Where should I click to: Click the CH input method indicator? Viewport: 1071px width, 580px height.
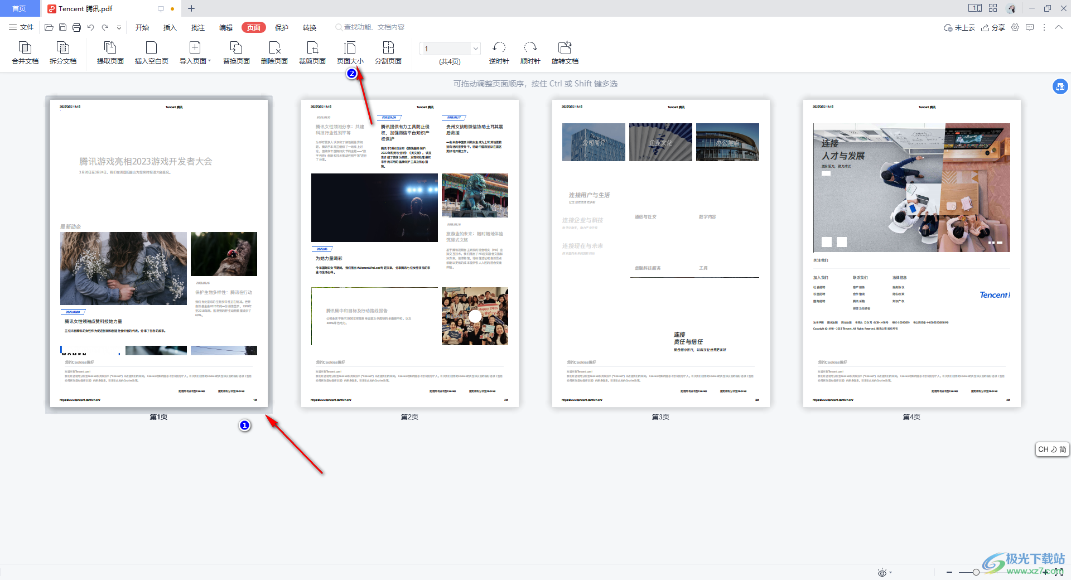tap(1052, 449)
